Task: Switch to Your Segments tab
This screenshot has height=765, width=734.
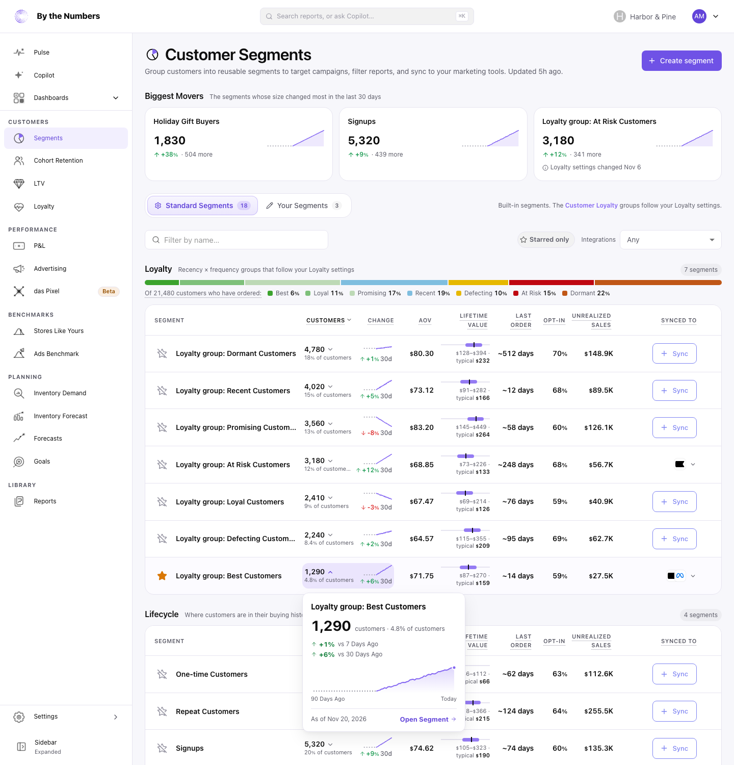Action: (x=303, y=206)
